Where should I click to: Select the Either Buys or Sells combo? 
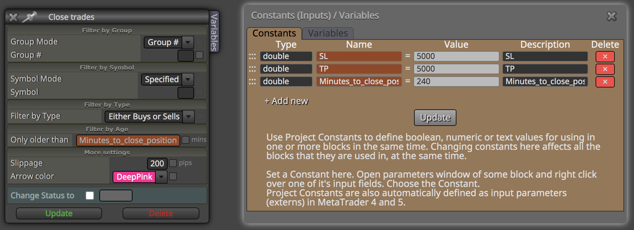pos(144,117)
